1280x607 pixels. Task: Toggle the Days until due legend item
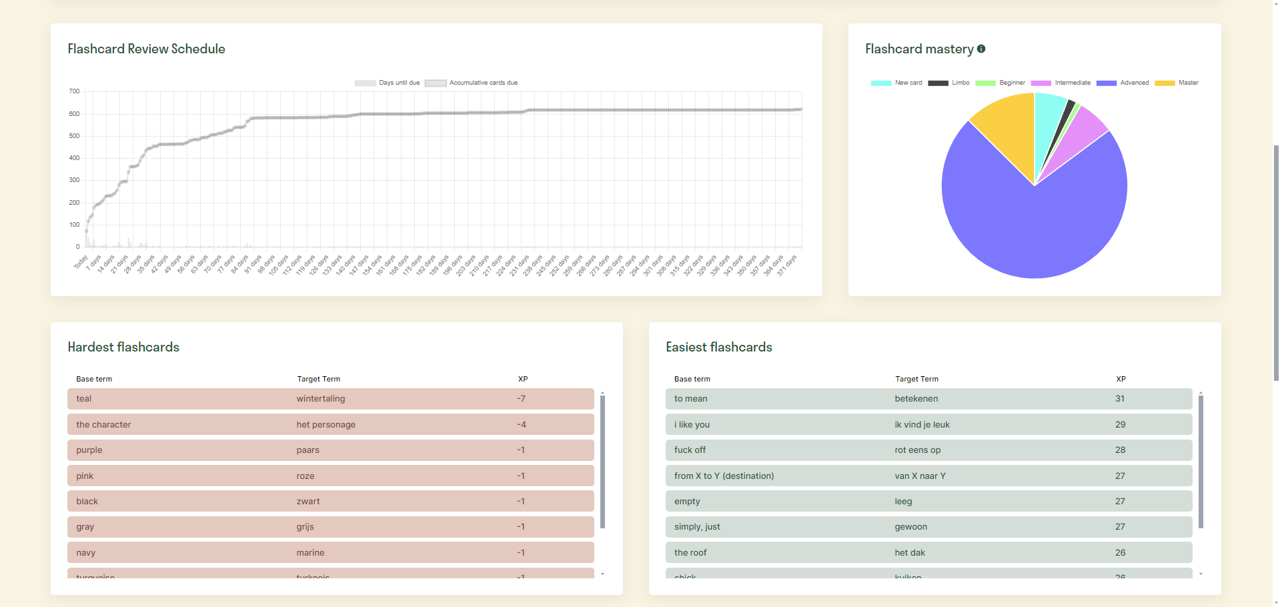388,83
